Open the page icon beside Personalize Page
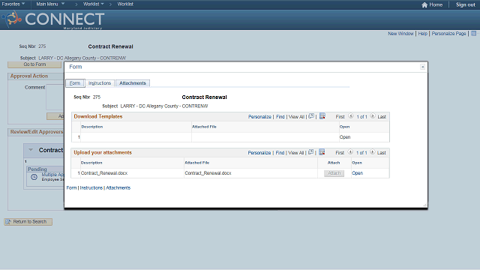This screenshot has height=270, width=480. (473, 33)
